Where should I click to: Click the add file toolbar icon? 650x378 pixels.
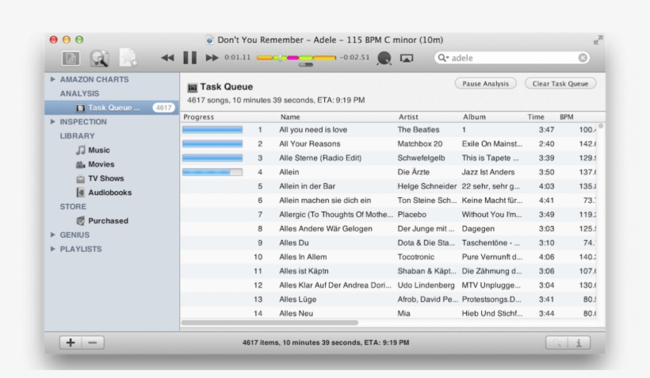tap(128, 58)
